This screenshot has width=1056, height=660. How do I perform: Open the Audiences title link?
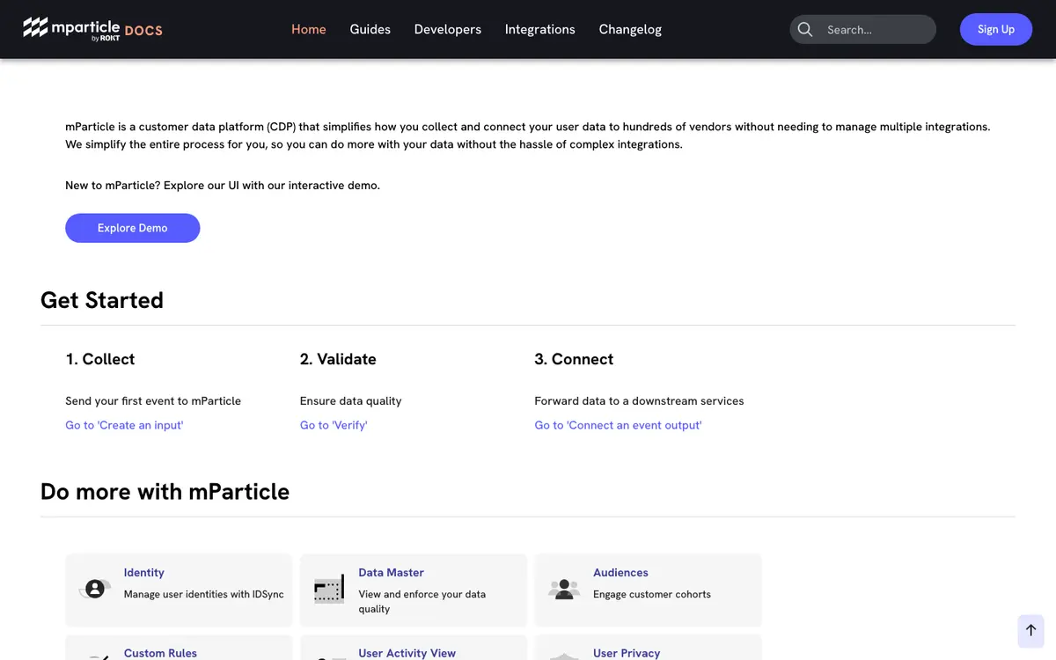(x=620, y=572)
